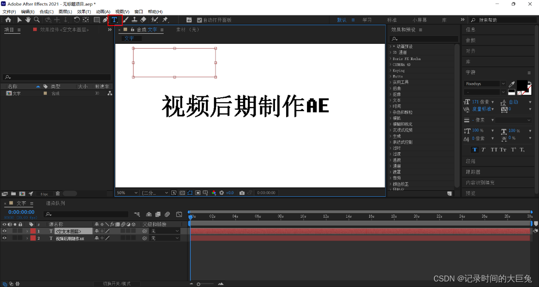Go to the Home screen icon

pyautogui.click(x=8, y=20)
